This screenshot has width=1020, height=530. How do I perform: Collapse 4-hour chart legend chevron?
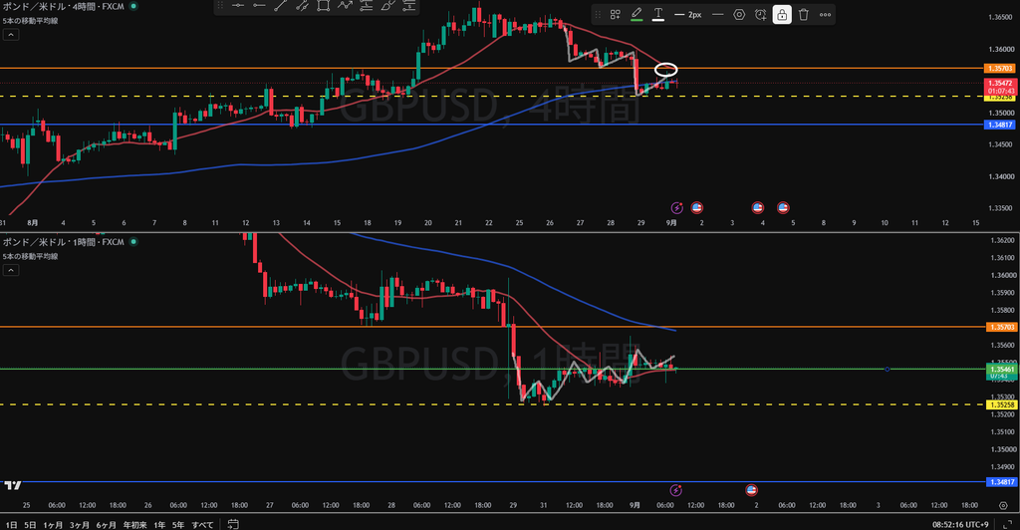10,35
